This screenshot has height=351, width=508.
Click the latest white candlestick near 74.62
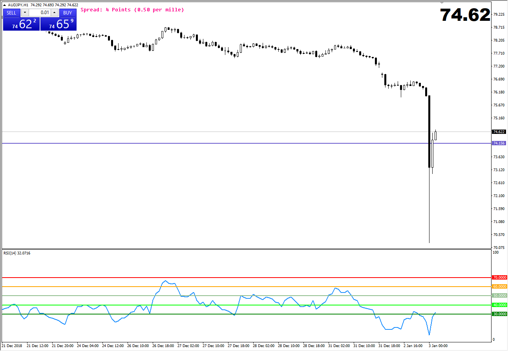[x=436, y=135]
